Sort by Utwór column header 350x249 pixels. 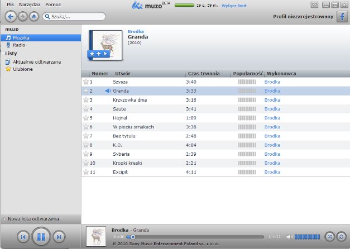[123, 74]
